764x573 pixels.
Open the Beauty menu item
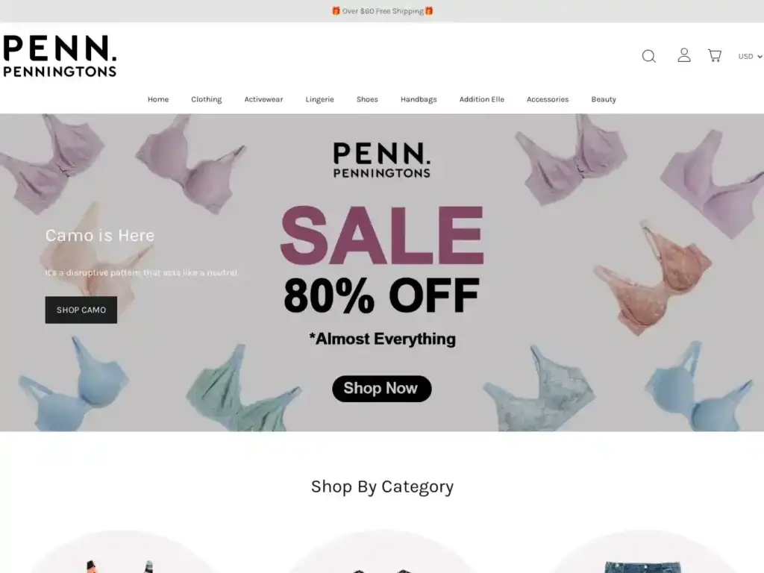[x=603, y=99]
